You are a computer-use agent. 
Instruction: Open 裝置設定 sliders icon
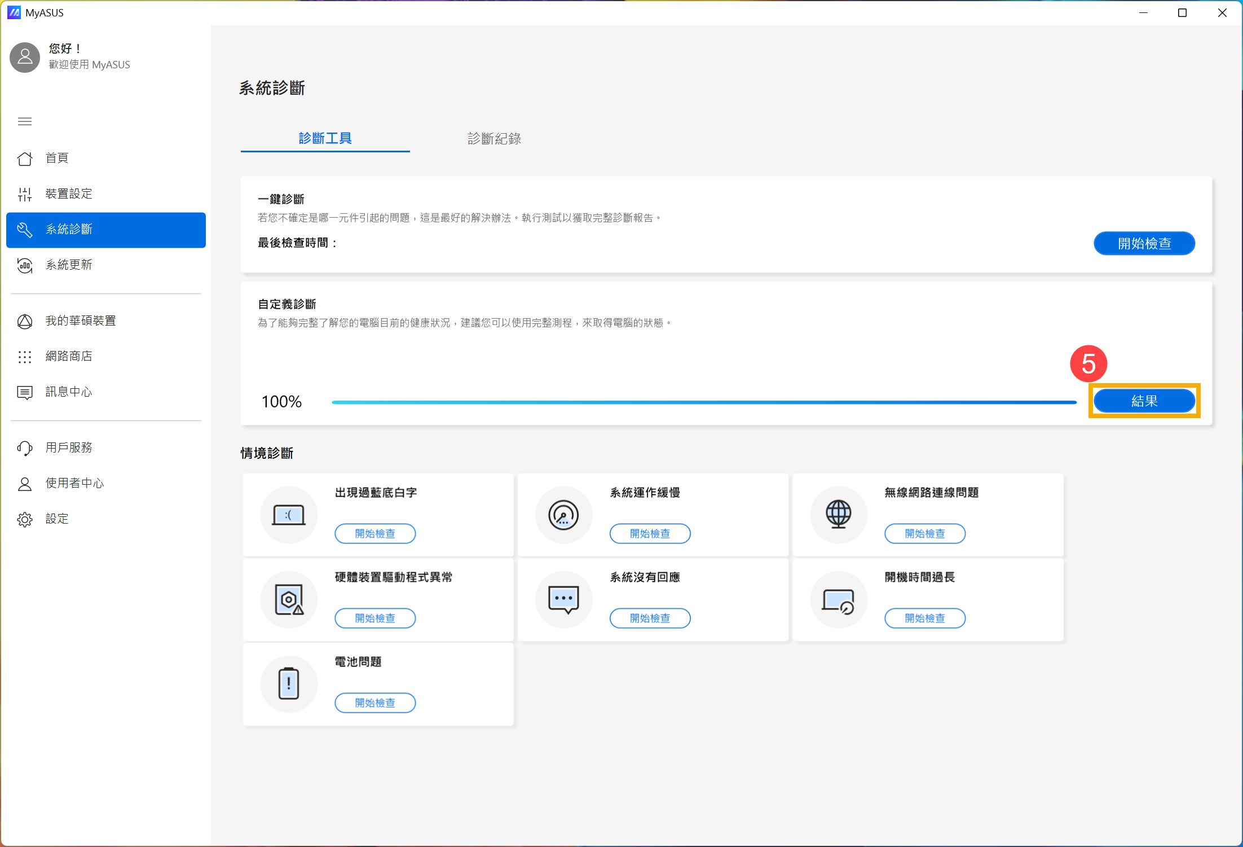[25, 194]
